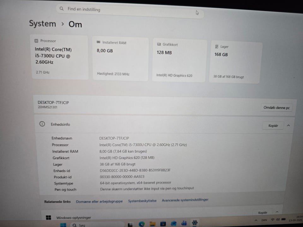
Task: Collapse the Enhedsinfo section chevron
Action: click(288, 125)
